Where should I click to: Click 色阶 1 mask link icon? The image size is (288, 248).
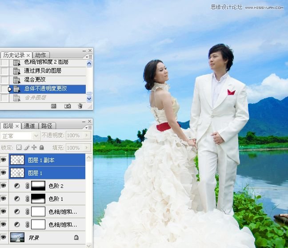28,199
